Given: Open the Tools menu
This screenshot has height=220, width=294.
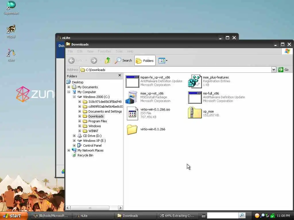Looking at the screenshot, I should [119, 51].
